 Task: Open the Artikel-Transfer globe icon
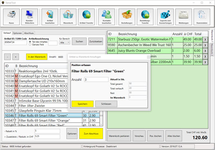point(86,17)
